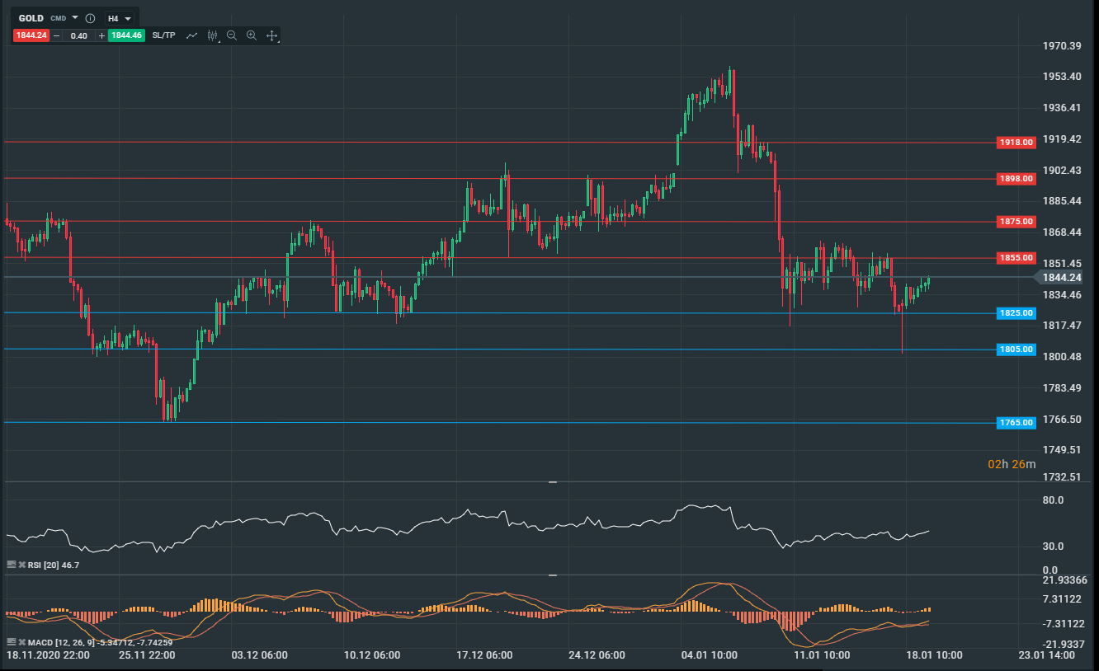This screenshot has height=671, width=1099.
Task: Remove the RSI indicator using its X
Action: point(22,565)
